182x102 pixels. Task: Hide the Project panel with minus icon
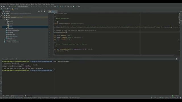click(47, 11)
